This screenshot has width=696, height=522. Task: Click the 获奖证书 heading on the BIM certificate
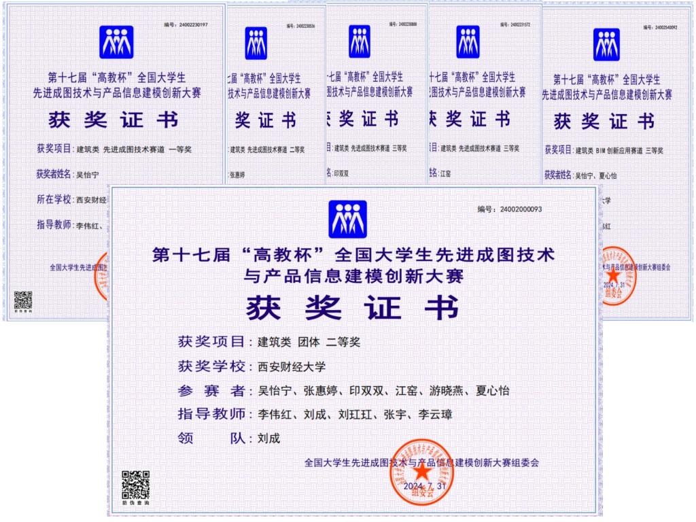click(x=604, y=121)
